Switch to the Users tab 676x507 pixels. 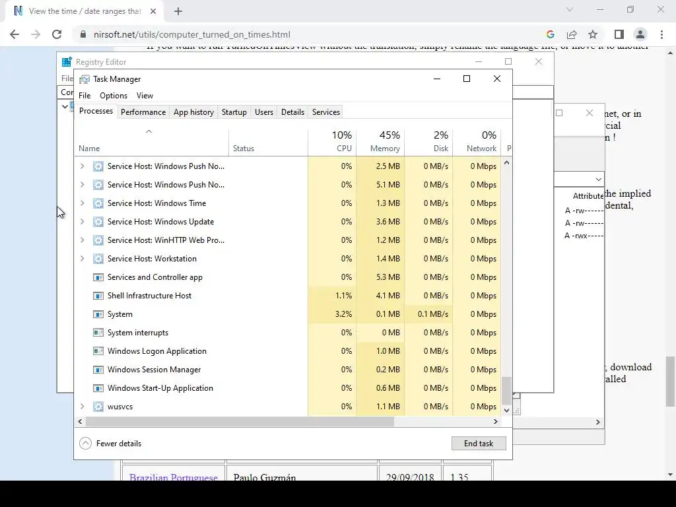click(x=264, y=112)
